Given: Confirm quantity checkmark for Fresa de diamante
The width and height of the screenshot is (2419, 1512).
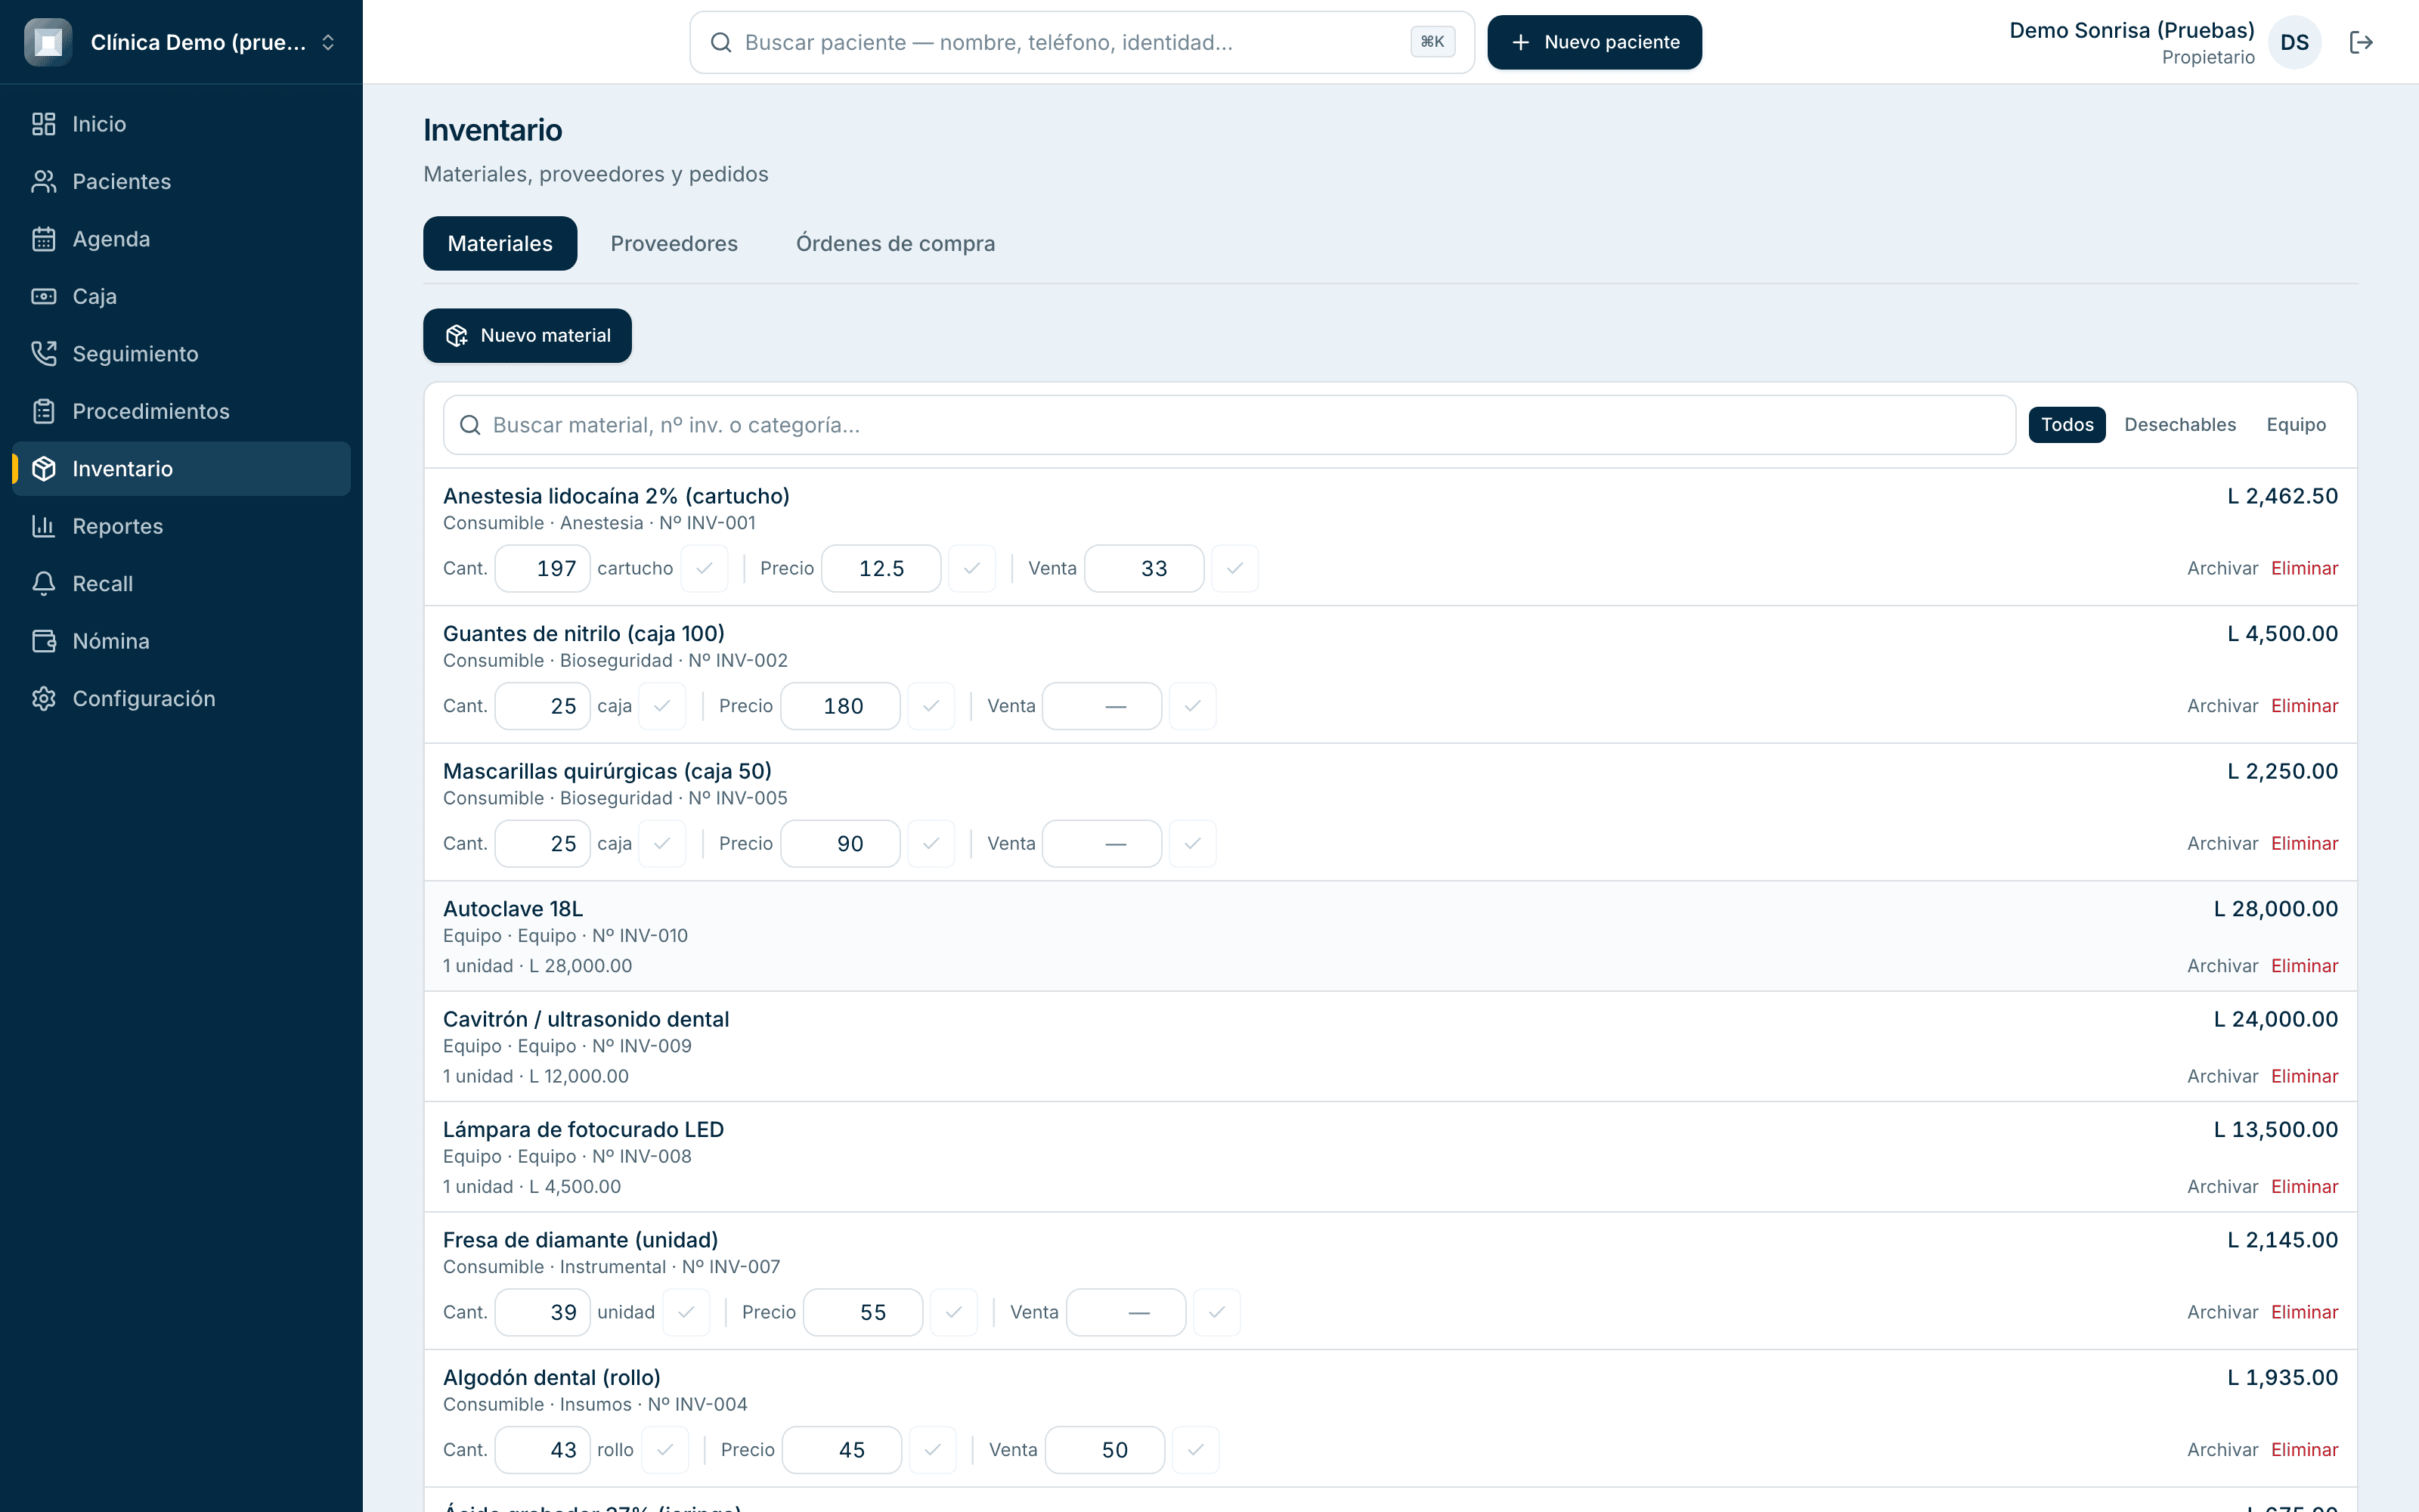Looking at the screenshot, I should click(686, 1312).
